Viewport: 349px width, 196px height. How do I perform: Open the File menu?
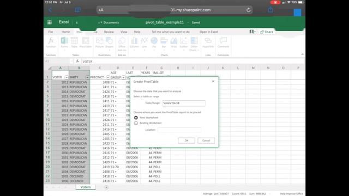tap(51, 32)
